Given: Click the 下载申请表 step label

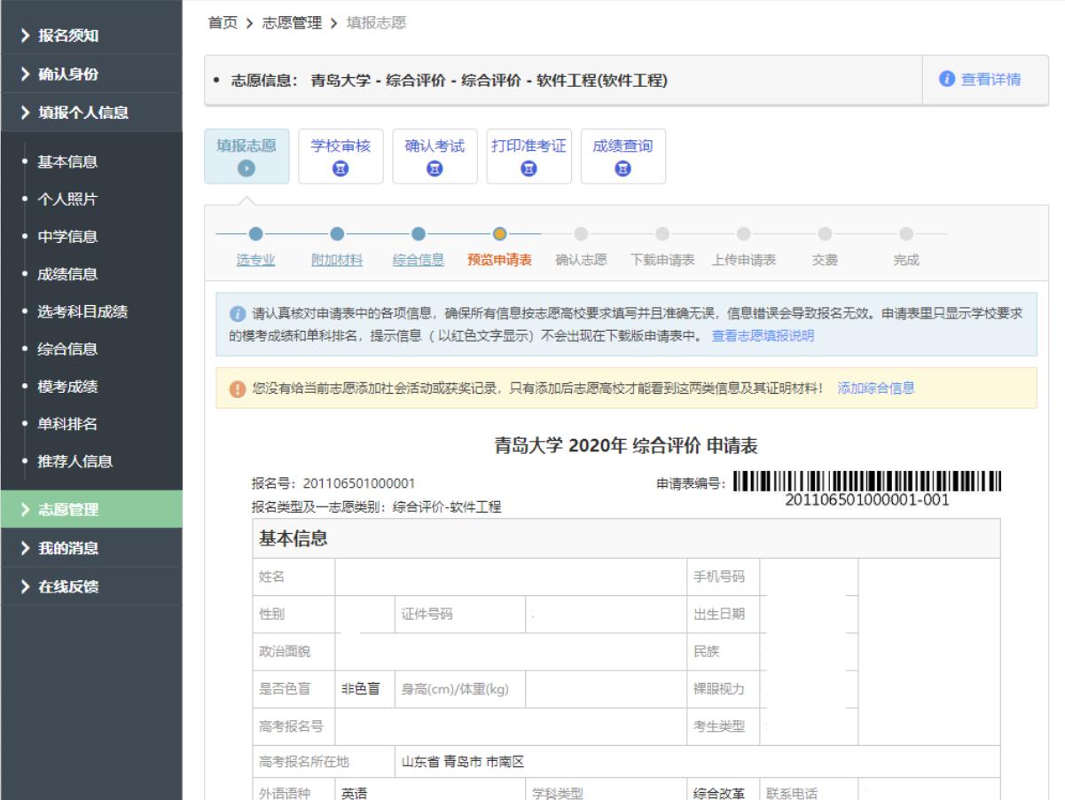Looking at the screenshot, I should point(662,260).
